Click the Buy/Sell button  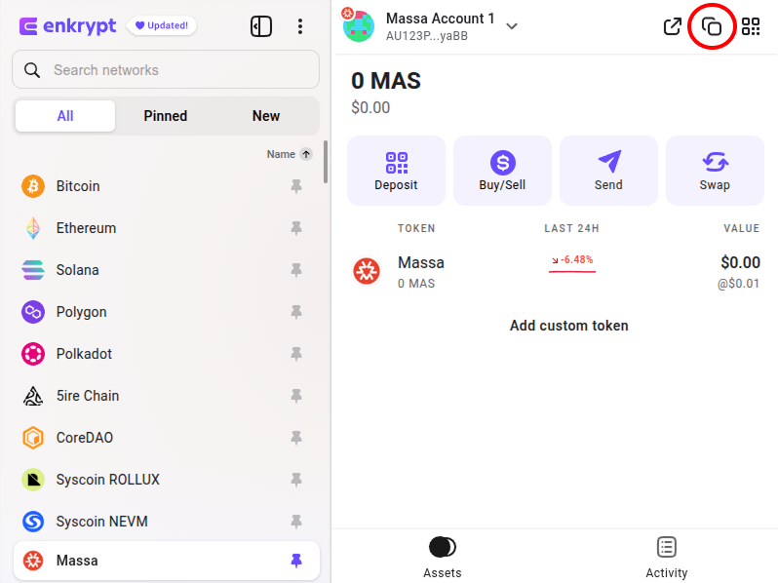pos(502,171)
